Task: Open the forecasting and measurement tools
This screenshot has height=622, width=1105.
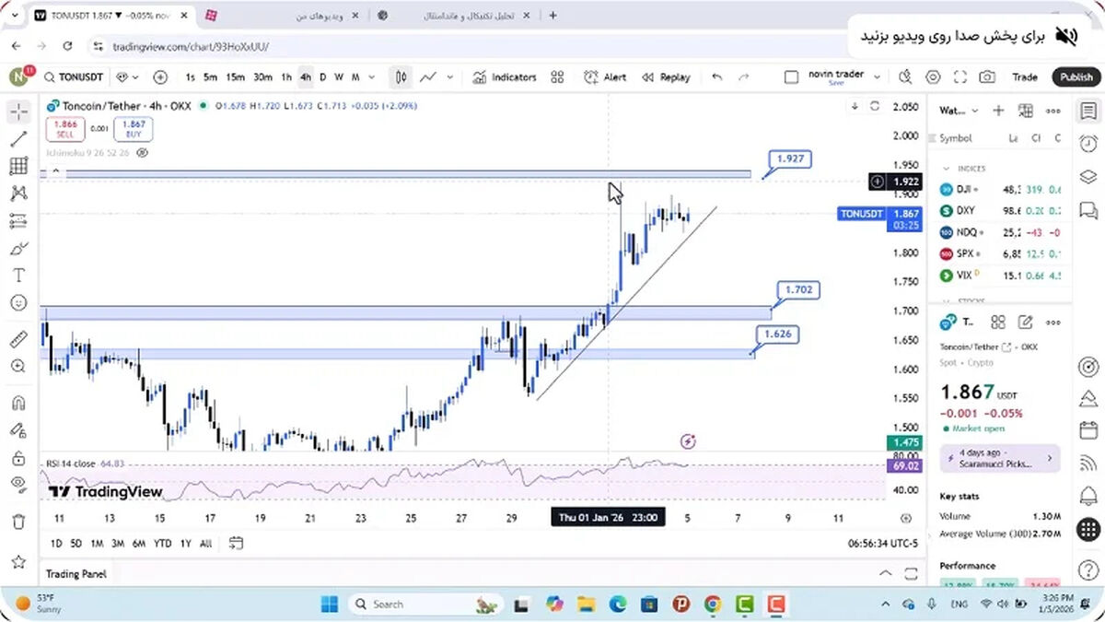Action: tap(18, 221)
